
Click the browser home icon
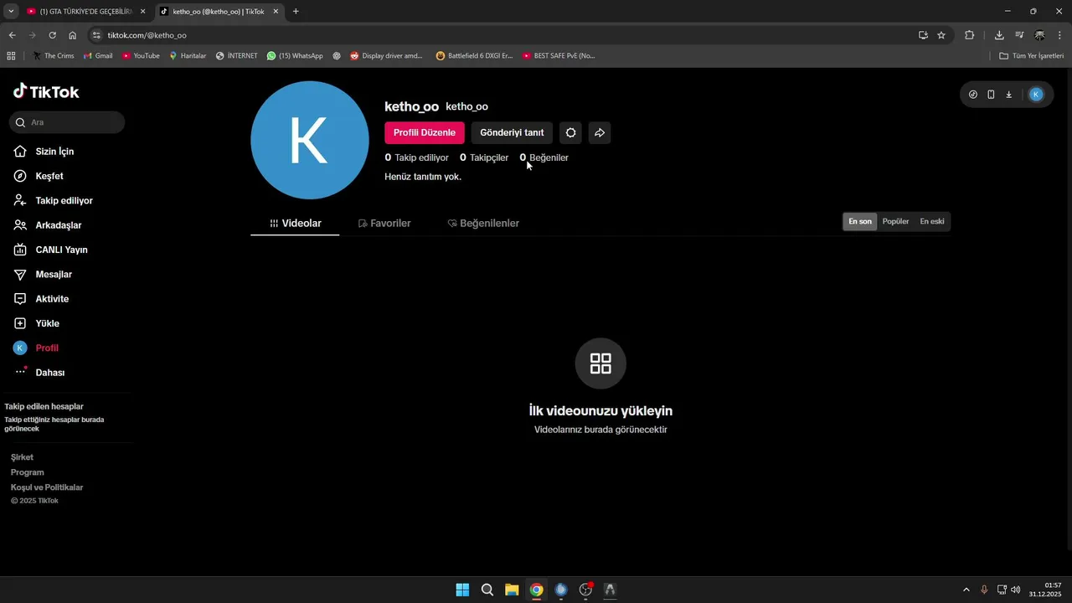click(x=73, y=35)
